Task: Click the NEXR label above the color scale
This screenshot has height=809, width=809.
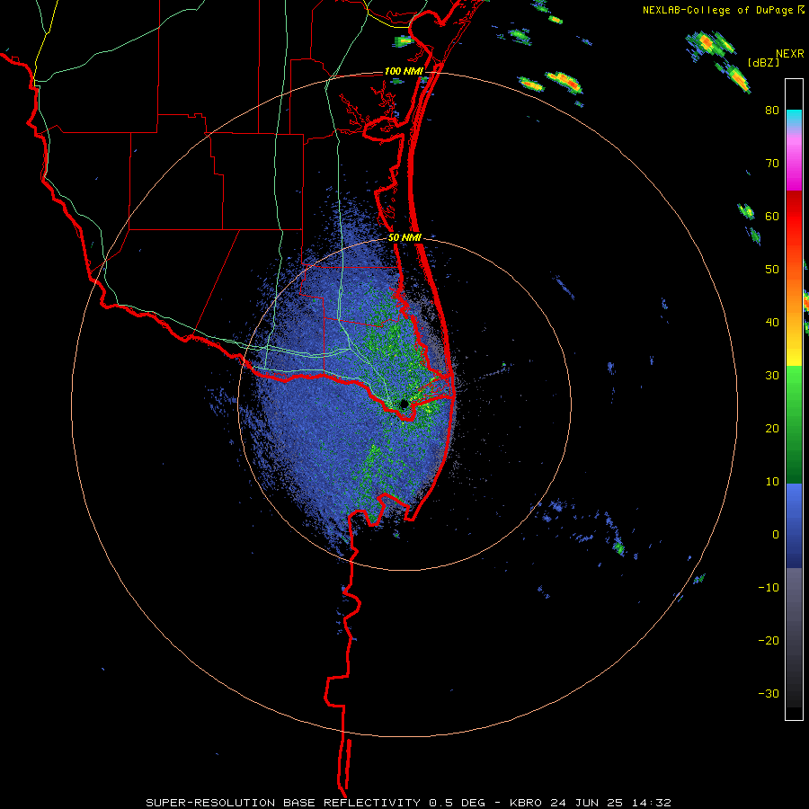Action: click(x=789, y=54)
